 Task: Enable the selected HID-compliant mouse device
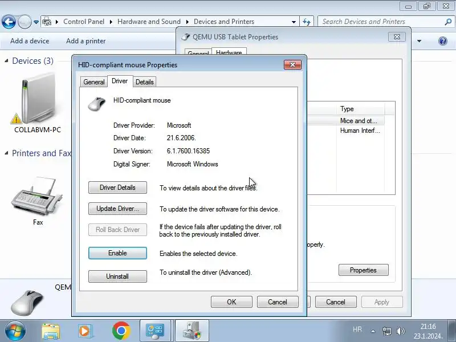point(117,253)
